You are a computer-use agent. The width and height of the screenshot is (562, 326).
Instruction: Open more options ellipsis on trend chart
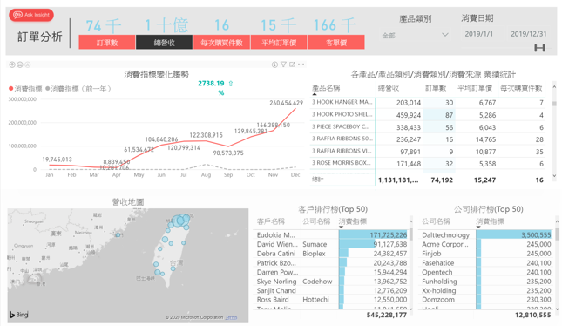[x=301, y=65]
